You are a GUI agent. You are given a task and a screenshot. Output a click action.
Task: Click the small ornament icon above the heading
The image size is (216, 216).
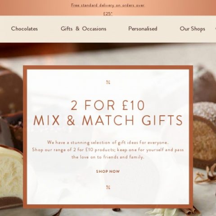pyautogui.click(x=108, y=82)
